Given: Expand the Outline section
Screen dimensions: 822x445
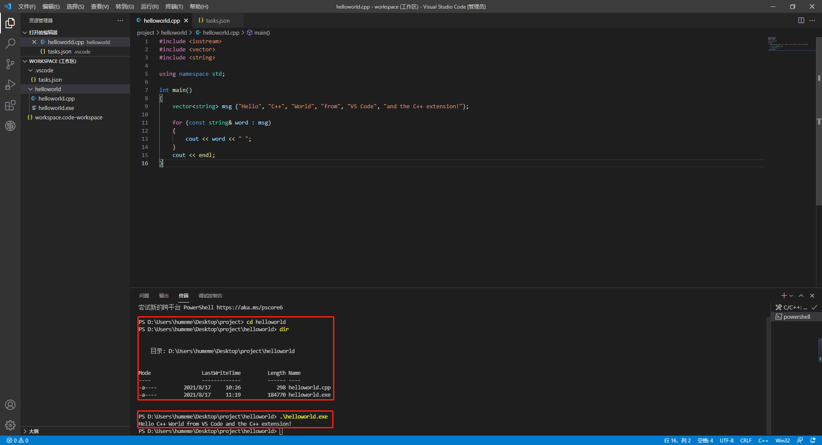Looking at the screenshot, I should (75, 431).
